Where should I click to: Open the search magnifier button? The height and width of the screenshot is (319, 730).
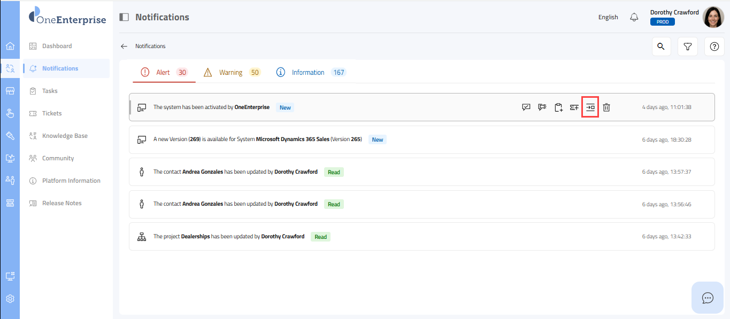(661, 46)
